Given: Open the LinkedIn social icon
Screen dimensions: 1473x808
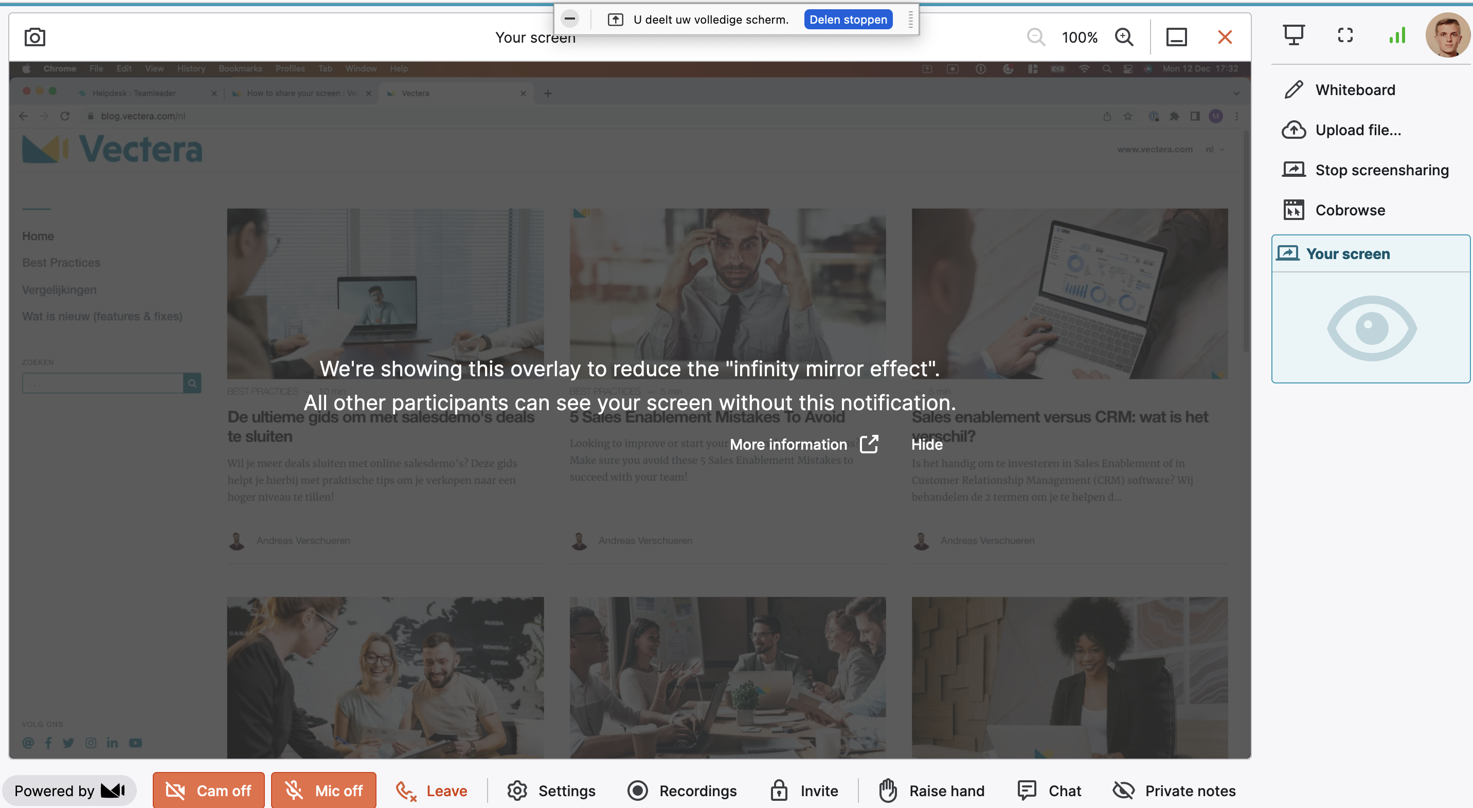Looking at the screenshot, I should [112, 742].
